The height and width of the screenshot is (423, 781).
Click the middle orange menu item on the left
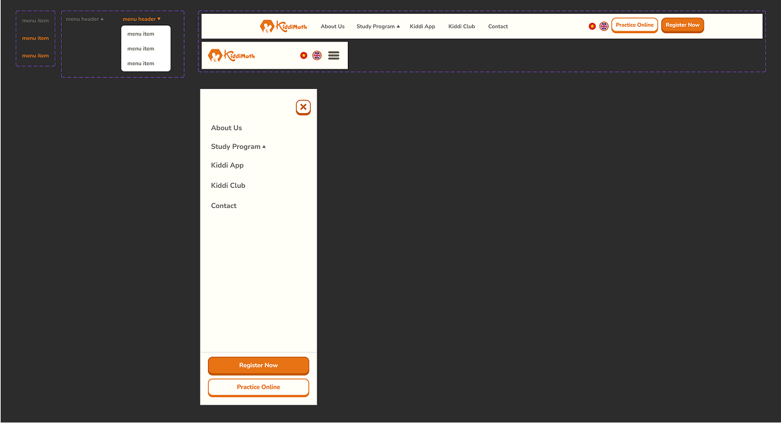(36, 38)
